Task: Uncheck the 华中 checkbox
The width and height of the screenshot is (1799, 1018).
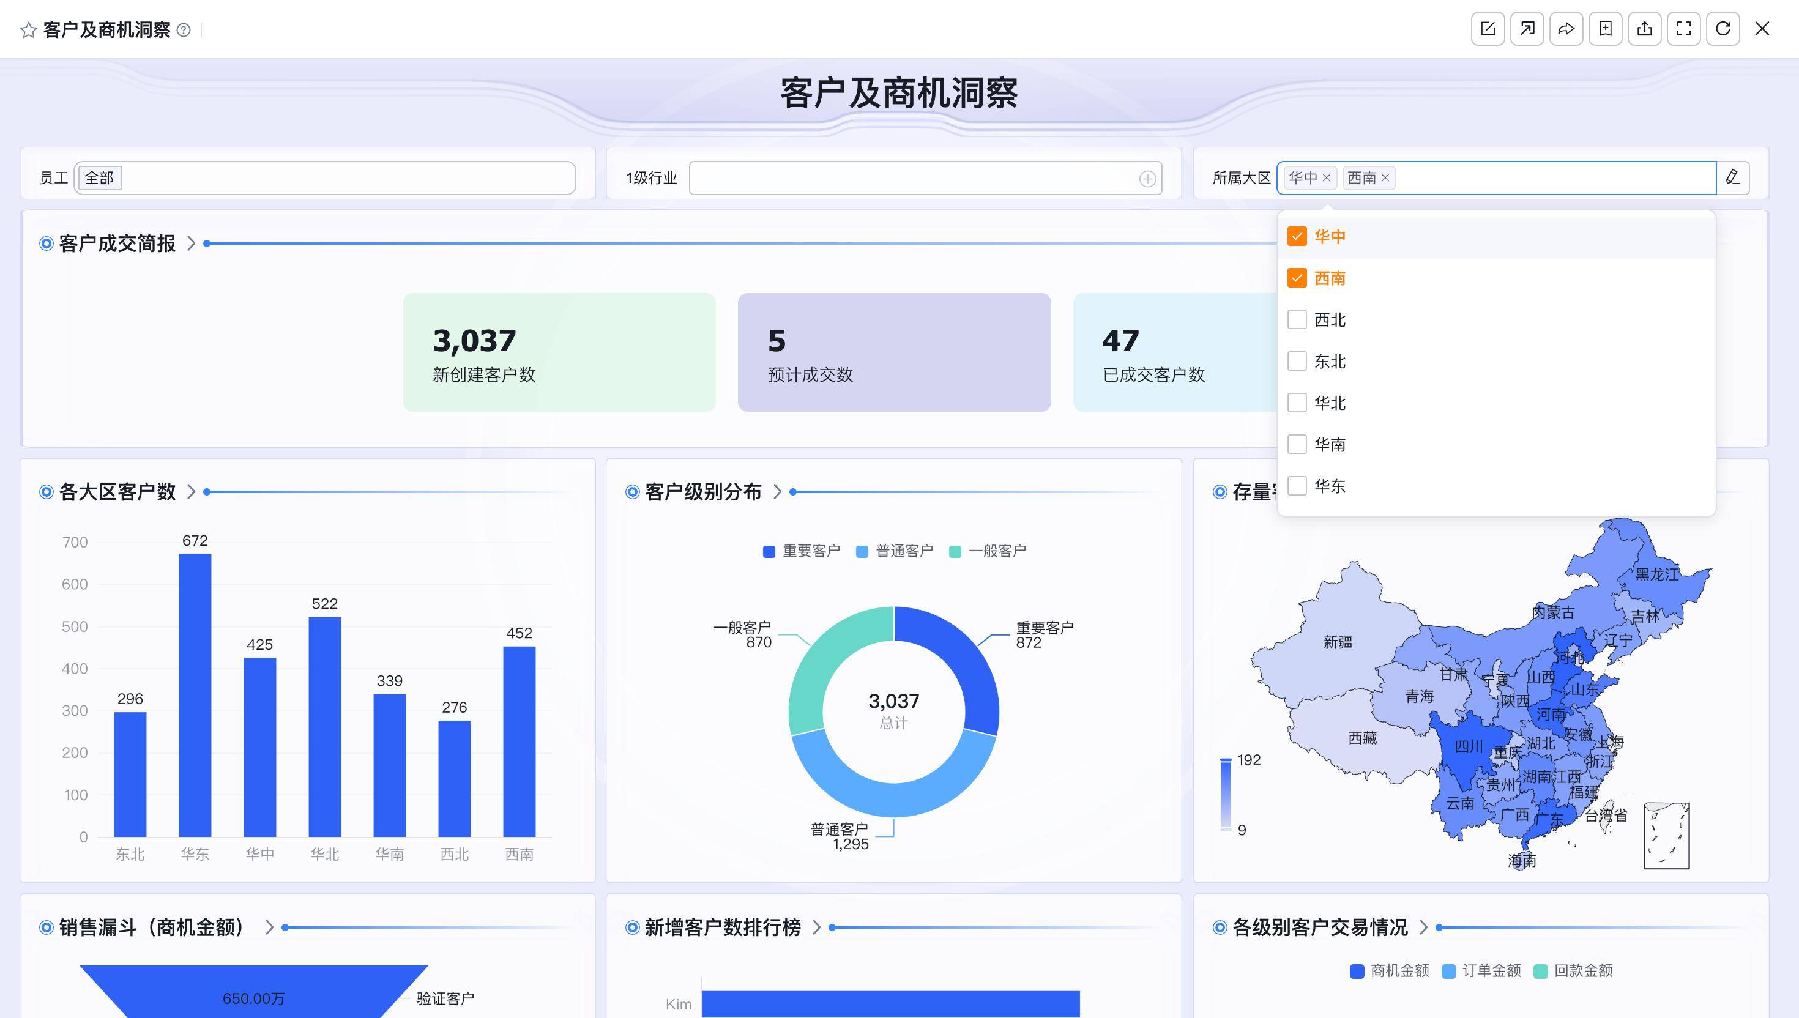Action: click(1297, 236)
